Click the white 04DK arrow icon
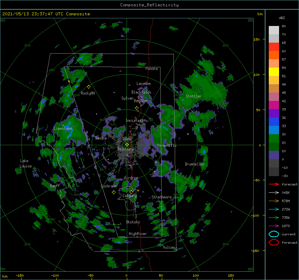Image resolution: width=299 pixels, height=280 pixels. tap(274, 192)
